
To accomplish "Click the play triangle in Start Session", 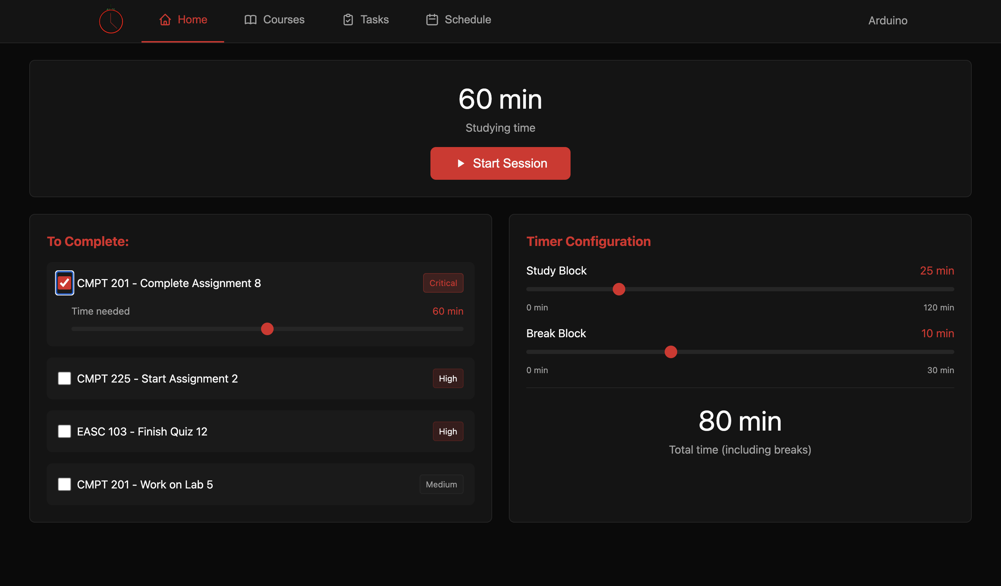I will click(461, 163).
